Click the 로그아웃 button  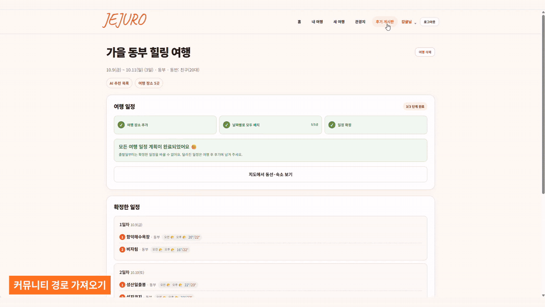[x=429, y=22]
